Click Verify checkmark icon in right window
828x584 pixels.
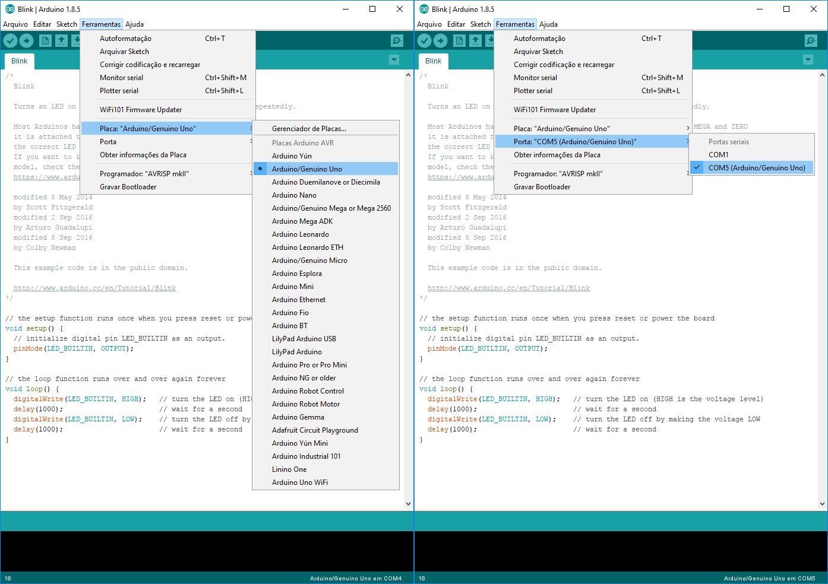click(424, 40)
